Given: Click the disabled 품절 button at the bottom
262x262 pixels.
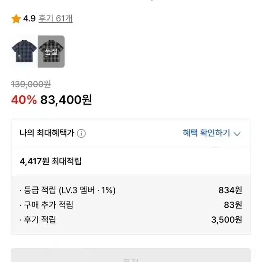Looking at the screenshot, I should tap(131, 255).
